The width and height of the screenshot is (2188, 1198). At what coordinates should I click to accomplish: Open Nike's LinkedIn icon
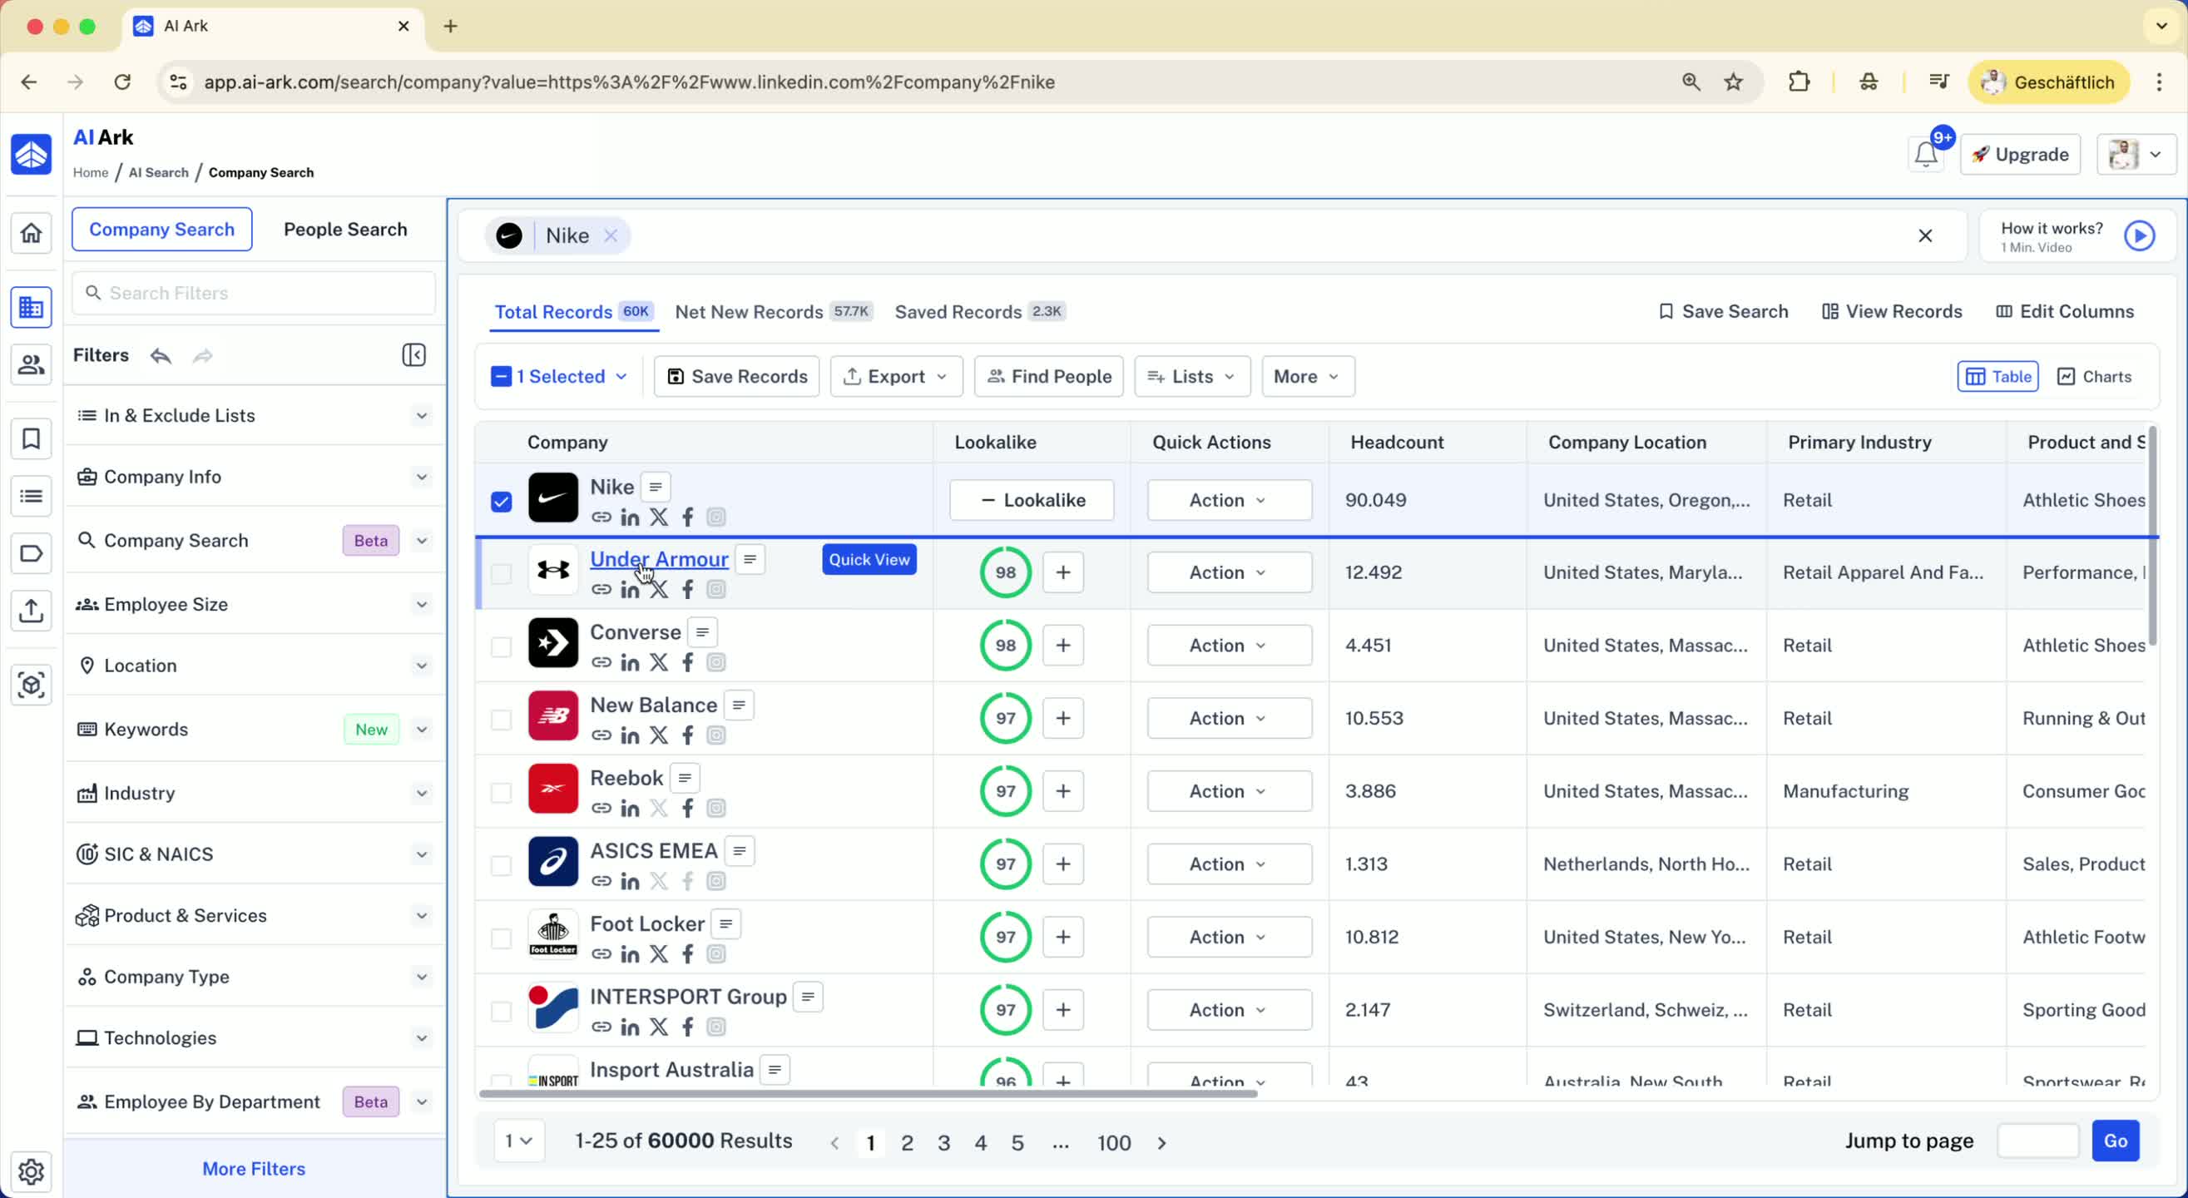630,517
